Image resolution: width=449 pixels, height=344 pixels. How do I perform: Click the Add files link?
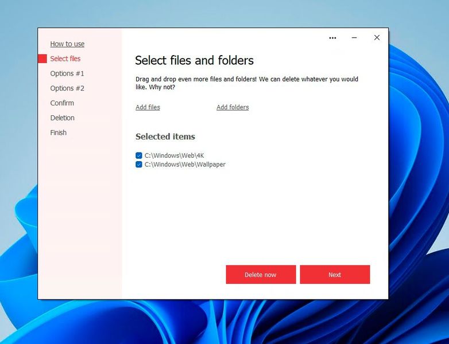(x=148, y=107)
